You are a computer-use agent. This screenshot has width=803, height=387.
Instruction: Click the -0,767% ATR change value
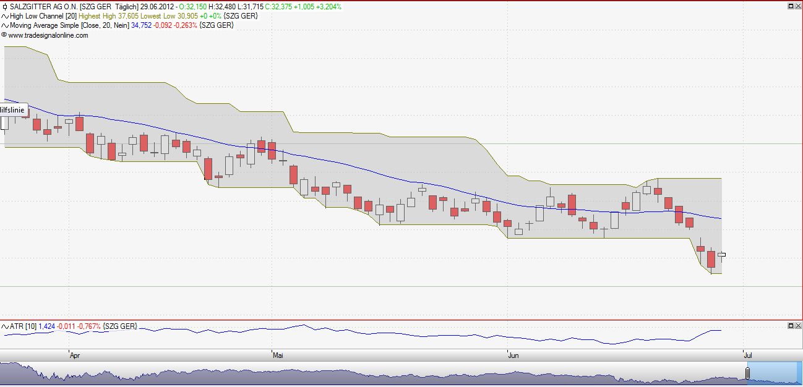pos(90,326)
